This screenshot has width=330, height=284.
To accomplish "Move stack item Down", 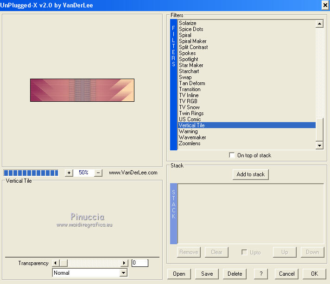I will click(312, 252).
